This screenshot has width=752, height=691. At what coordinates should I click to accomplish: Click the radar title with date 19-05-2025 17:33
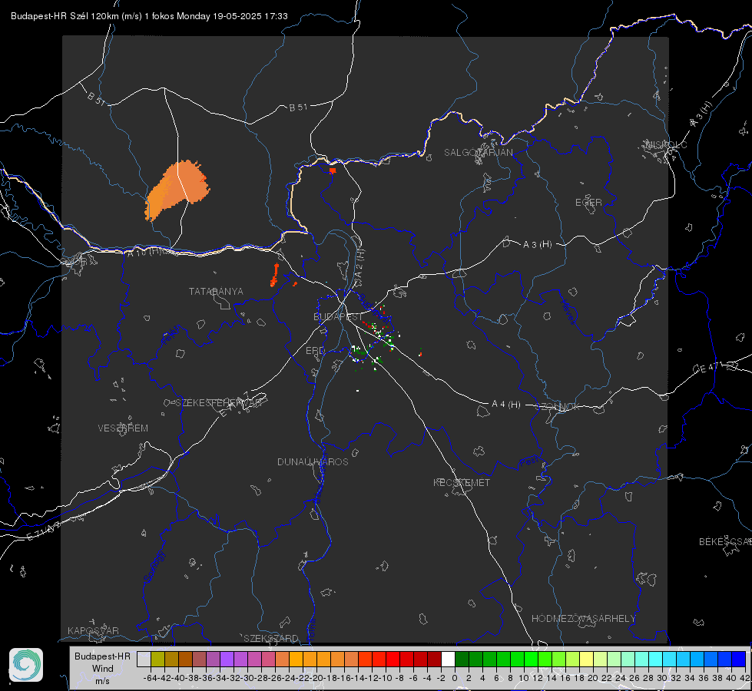click(x=149, y=16)
